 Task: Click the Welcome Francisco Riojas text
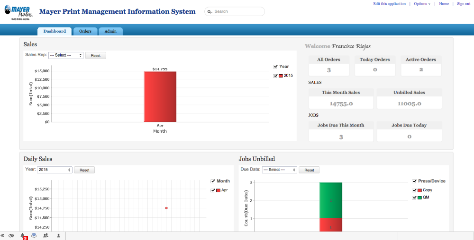337,46
